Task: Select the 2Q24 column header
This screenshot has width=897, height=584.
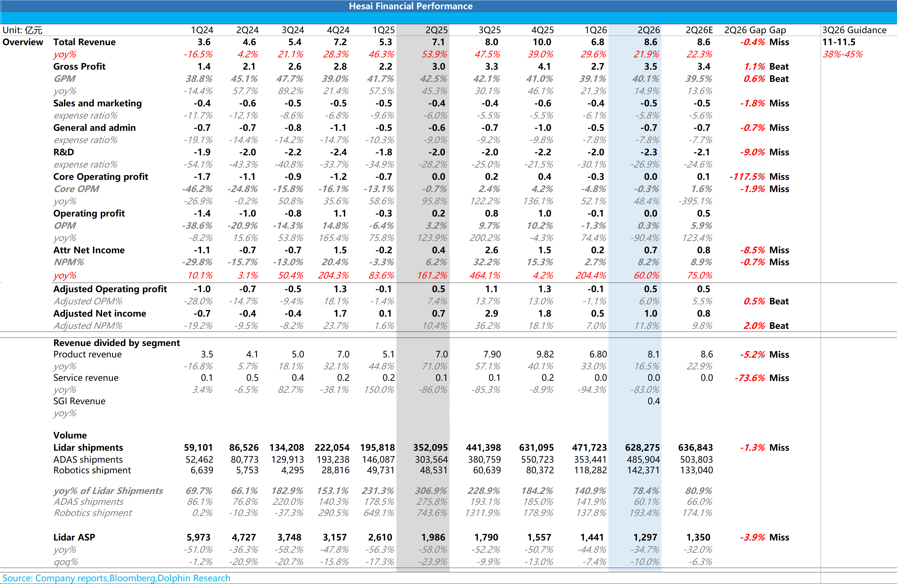Action: [x=247, y=30]
